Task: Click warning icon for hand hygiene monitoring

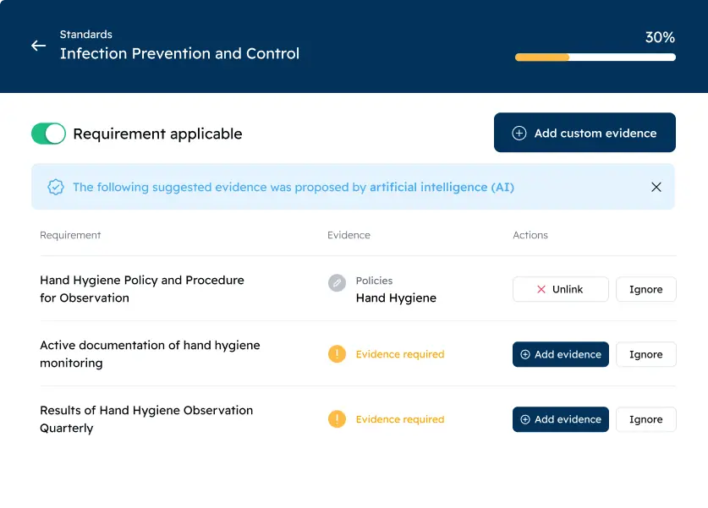Action: (x=337, y=354)
